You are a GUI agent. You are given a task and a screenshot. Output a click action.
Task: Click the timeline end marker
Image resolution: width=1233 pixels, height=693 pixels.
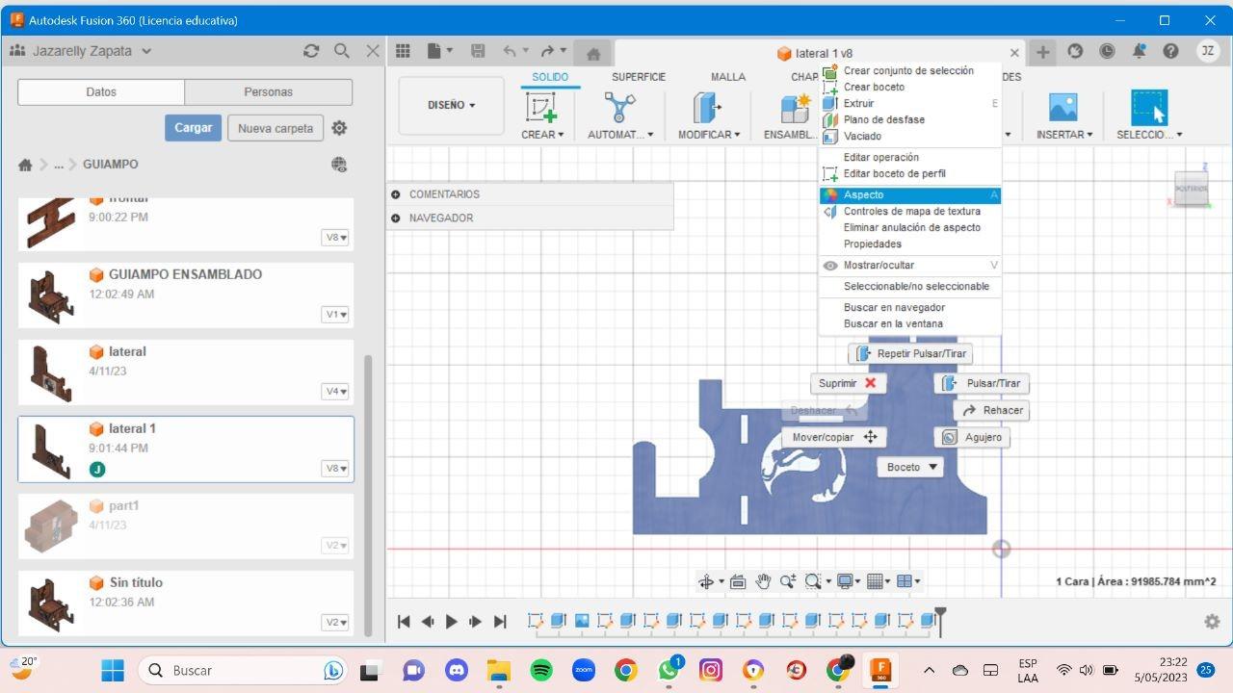click(940, 622)
